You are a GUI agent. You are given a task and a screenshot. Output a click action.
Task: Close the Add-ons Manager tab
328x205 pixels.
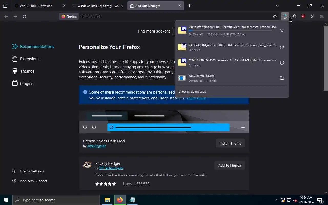pyautogui.click(x=179, y=6)
